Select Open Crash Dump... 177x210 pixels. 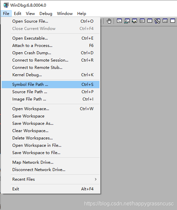(x=51, y=53)
